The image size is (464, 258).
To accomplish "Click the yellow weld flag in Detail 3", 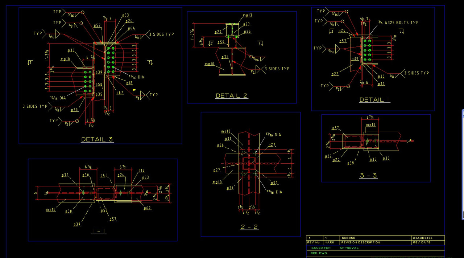I will [x=134, y=90].
